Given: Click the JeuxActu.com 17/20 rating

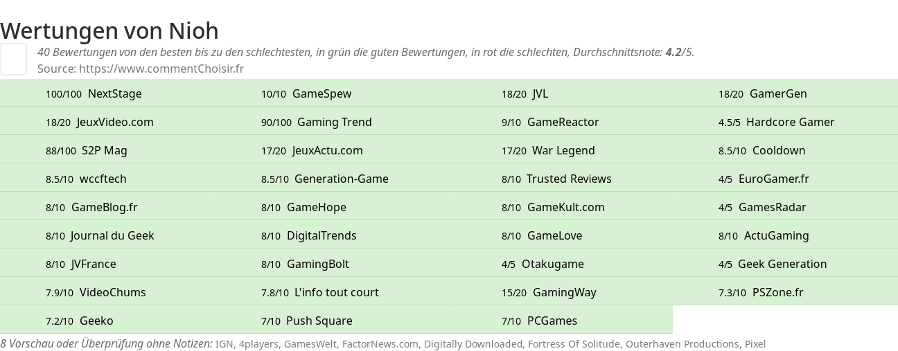Looking at the screenshot, I should tap(312, 150).
